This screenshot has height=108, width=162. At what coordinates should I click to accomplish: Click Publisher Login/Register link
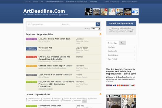click(130, 2)
